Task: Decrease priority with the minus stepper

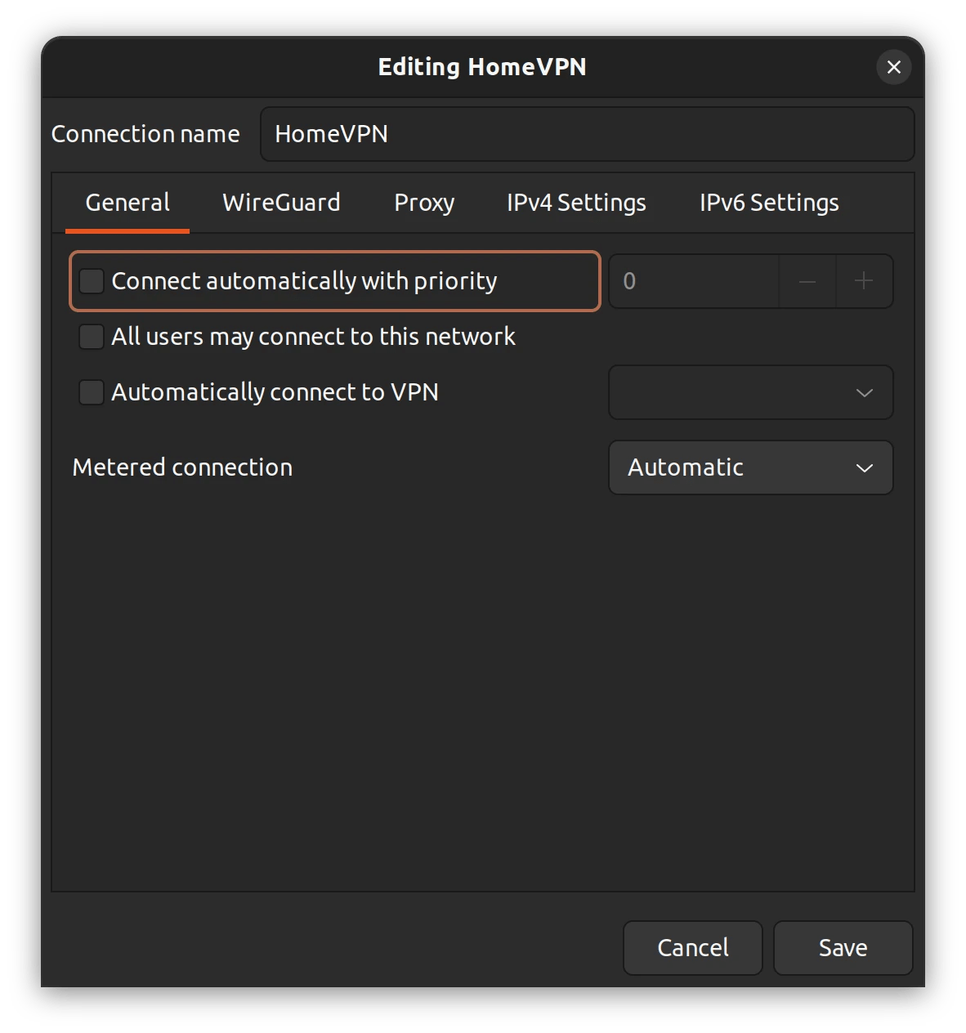Action: point(807,281)
